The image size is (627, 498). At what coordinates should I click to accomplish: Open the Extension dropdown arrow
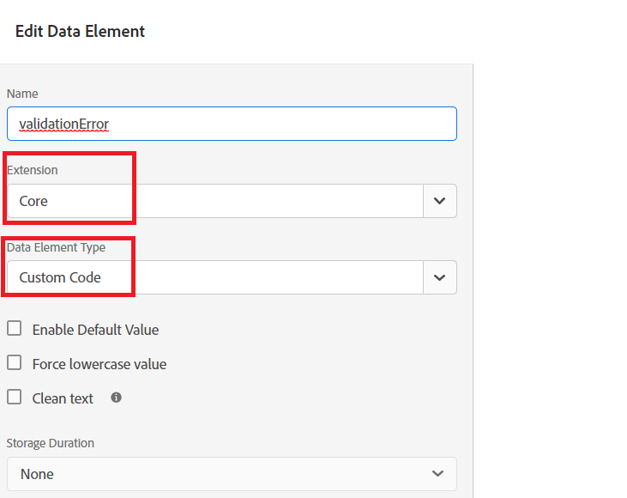point(440,201)
